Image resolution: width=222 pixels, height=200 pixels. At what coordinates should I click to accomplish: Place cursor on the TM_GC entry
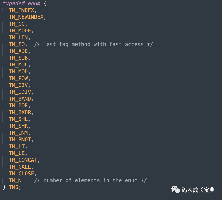pos(17,24)
